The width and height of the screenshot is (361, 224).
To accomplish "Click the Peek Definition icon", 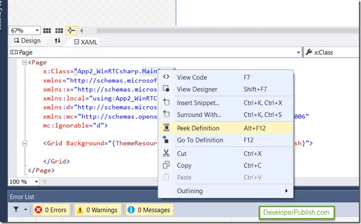I will click(x=166, y=127).
